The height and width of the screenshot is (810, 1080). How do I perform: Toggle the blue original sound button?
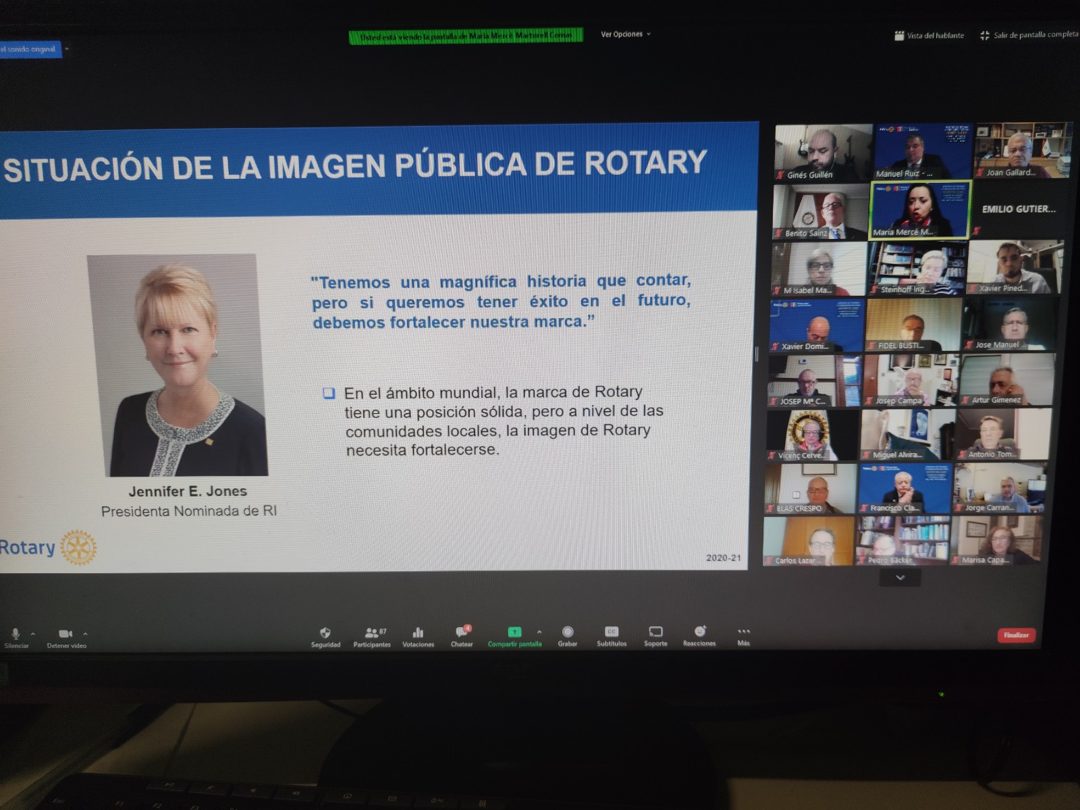coord(30,49)
